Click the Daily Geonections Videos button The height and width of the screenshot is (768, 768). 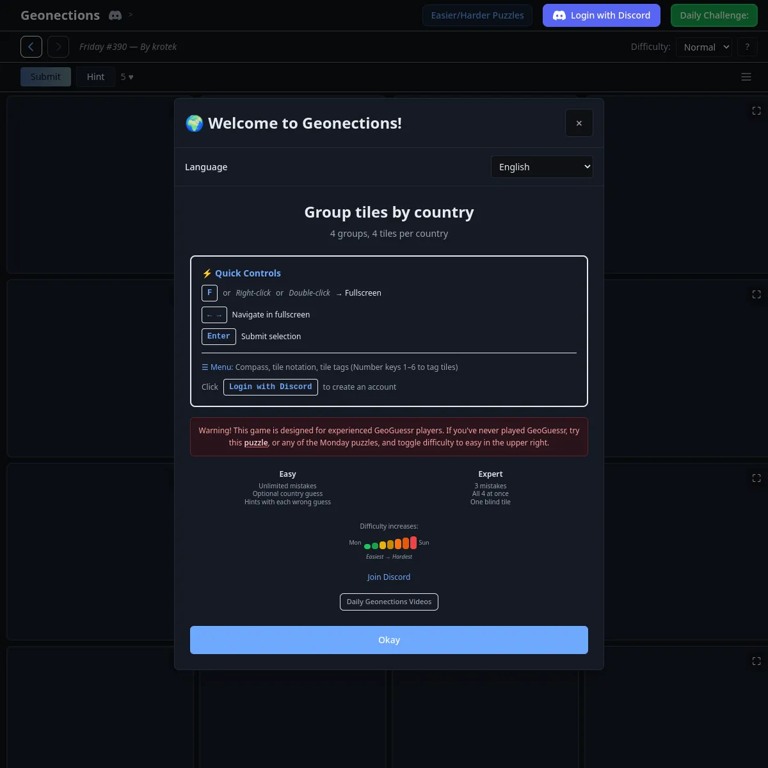pos(389,602)
